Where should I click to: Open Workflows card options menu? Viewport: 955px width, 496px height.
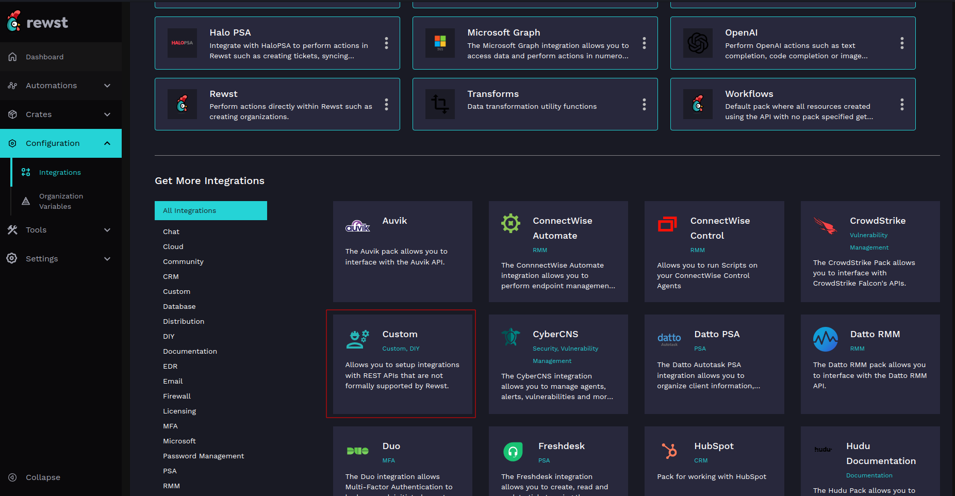pyautogui.click(x=902, y=105)
